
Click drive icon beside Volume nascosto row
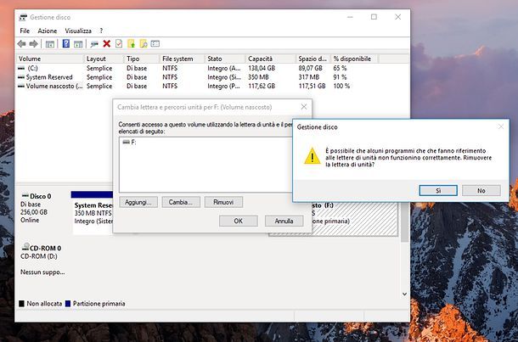click(x=21, y=87)
